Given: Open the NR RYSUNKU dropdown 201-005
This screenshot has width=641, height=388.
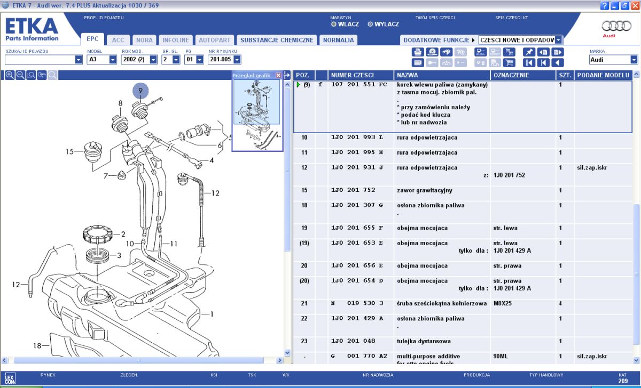Looking at the screenshot, I should pos(224,60).
